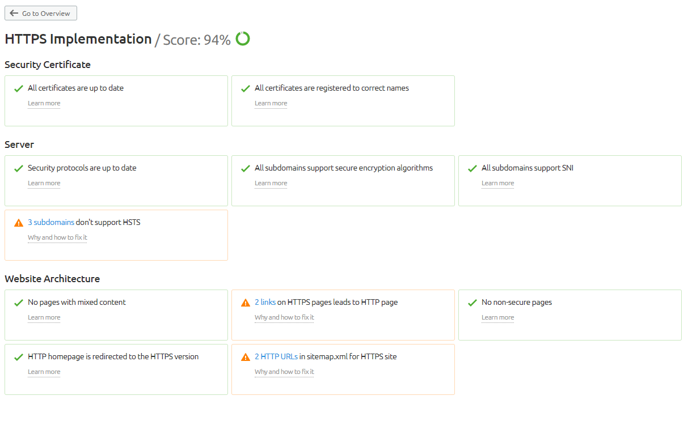Viewport: 692px width, 421px height.
Task: Open Learn more under HTTP homepage redirected
Action: click(x=44, y=372)
